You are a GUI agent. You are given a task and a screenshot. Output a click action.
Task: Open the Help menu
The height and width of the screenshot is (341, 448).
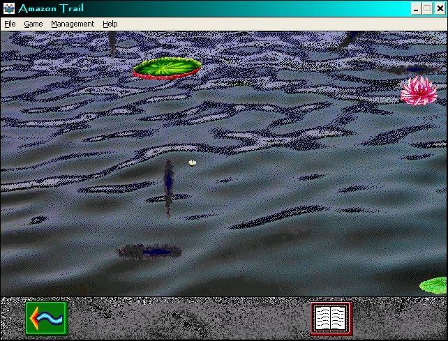[110, 24]
